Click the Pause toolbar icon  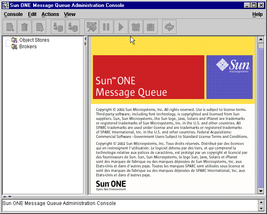[106, 27]
